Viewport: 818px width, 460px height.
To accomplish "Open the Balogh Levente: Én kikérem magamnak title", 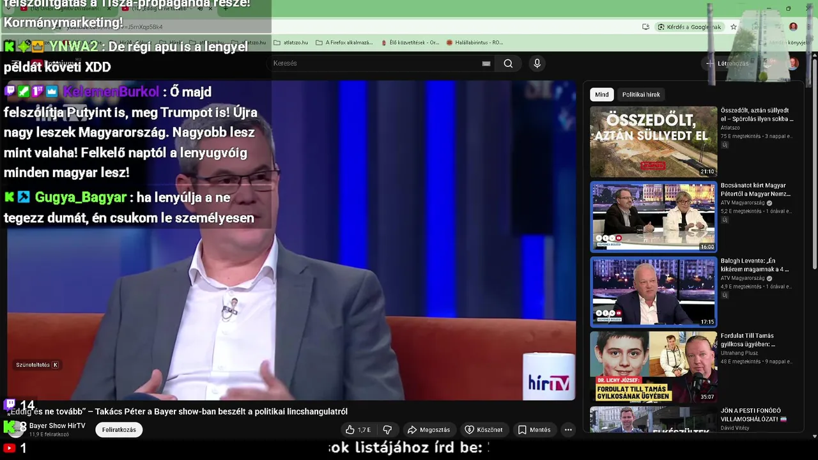I will click(756, 265).
